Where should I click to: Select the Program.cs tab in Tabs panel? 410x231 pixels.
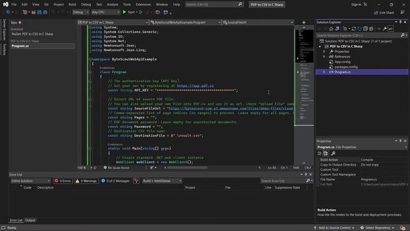point(43,46)
